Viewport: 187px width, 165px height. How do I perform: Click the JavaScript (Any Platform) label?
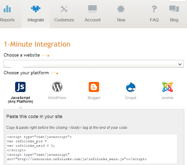pyautogui.click(x=20, y=100)
